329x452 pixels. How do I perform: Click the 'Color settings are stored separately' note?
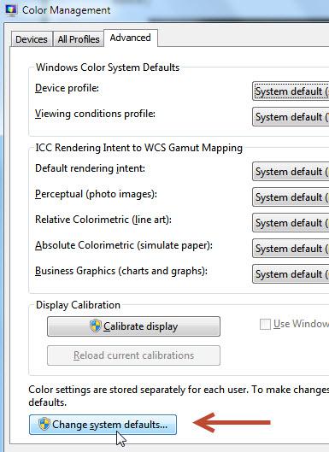(179, 396)
